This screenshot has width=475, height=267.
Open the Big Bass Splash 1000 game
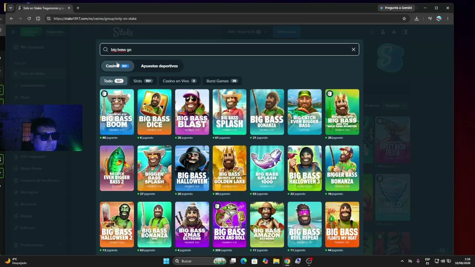267,168
